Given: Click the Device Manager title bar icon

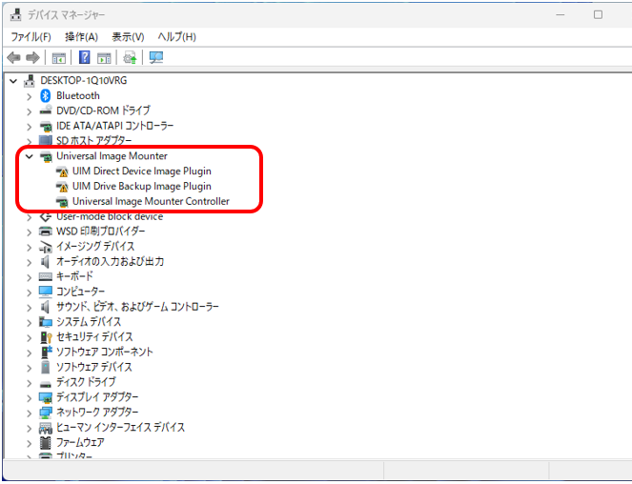Looking at the screenshot, I should click(15, 15).
